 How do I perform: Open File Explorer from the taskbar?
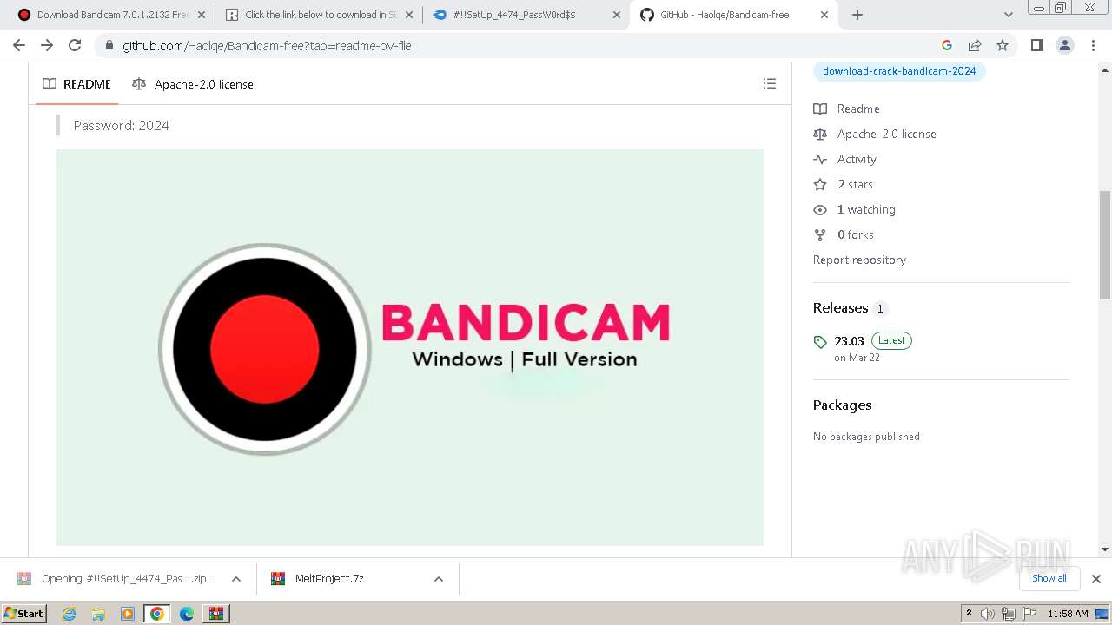(98, 614)
